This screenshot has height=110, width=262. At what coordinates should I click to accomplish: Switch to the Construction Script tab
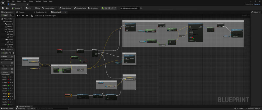[41, 12]
